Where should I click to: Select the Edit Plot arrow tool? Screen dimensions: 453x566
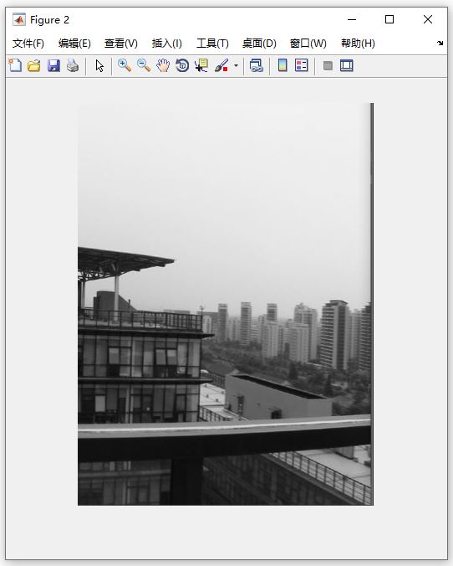99,65
